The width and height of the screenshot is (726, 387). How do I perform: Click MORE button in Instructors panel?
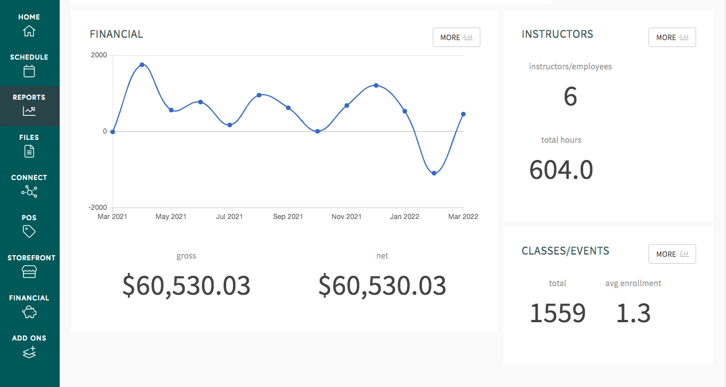point(672,37)
